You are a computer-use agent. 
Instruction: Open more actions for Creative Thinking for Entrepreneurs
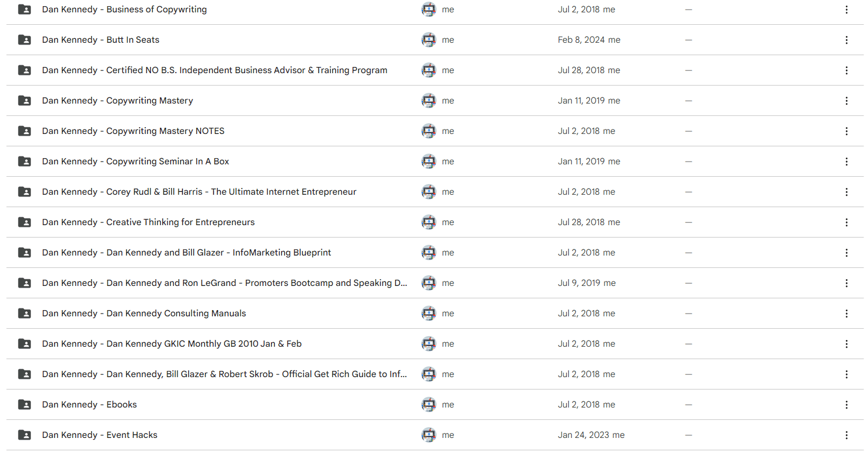[846, 222]
